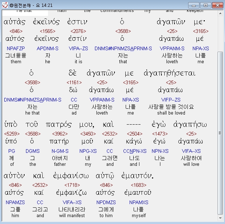Click morphology code VIPA--ZS
The image size is (225, 224).
78,48
